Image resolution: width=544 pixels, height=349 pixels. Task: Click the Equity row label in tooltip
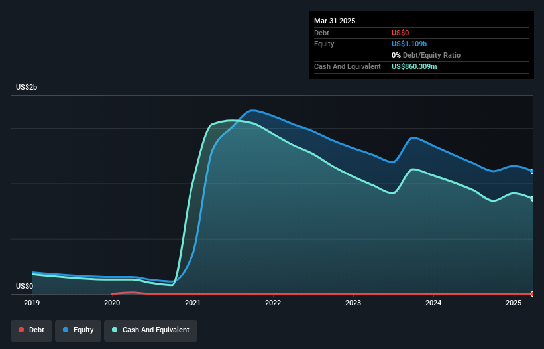pyautogui.click(x=324, y=44)
